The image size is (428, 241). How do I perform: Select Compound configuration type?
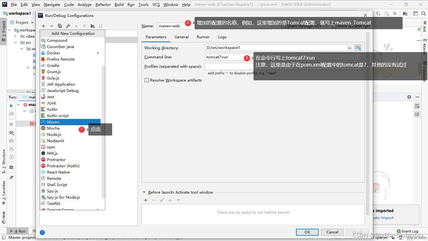(x=70, y=40)
